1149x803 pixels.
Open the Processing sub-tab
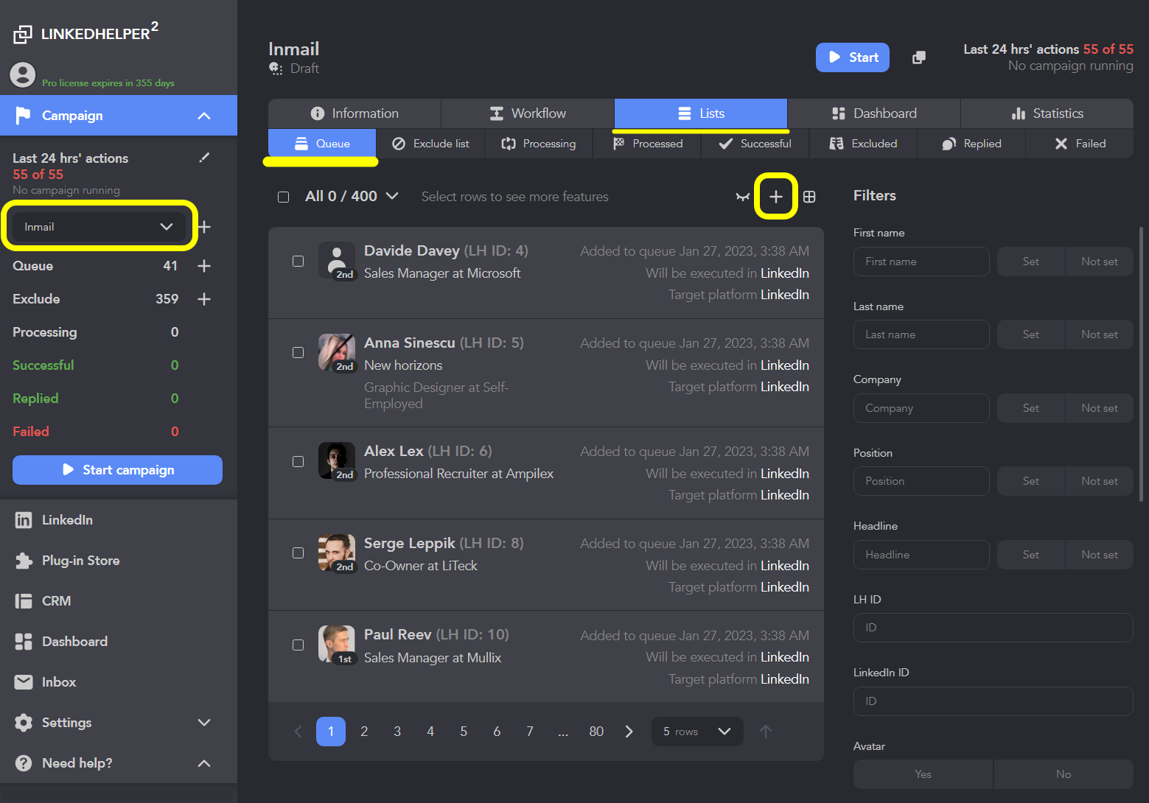point(539,144)
